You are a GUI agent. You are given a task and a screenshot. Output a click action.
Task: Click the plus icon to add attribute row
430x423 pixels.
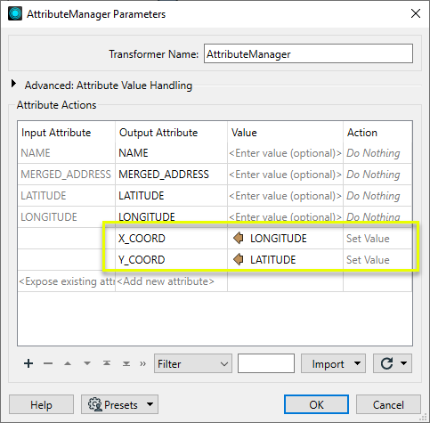point(28,363)
